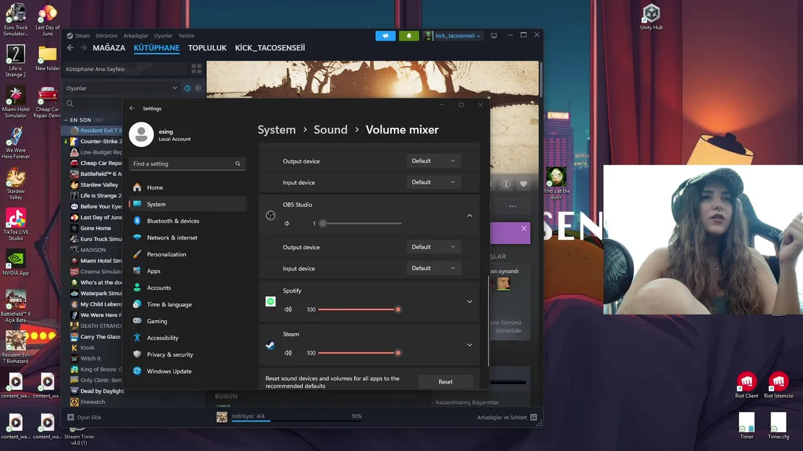Open OBS Studio Input device dropdown
Screen dimensions: 803x451
(433, 268)
